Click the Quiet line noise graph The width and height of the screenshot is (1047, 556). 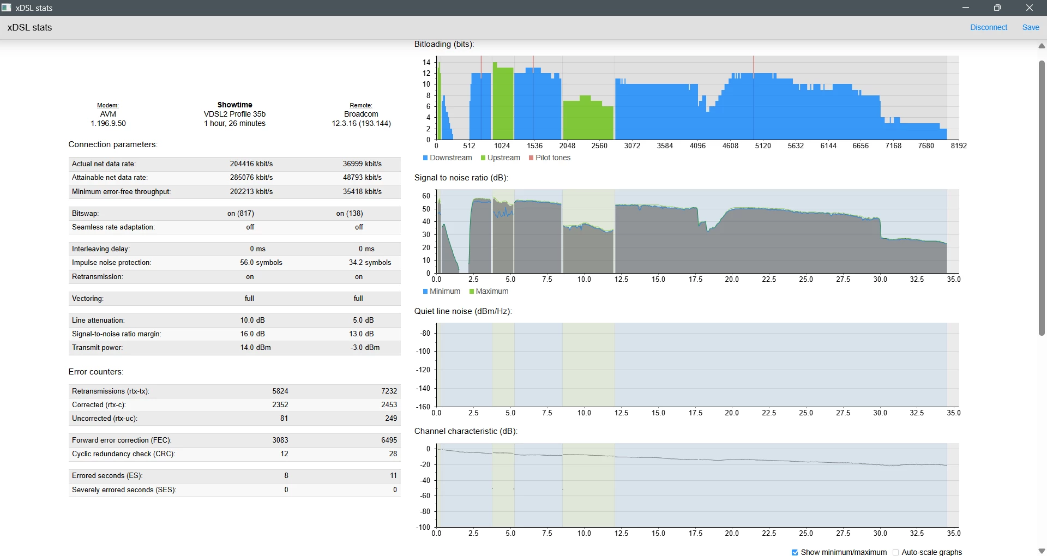coord(698,365)
